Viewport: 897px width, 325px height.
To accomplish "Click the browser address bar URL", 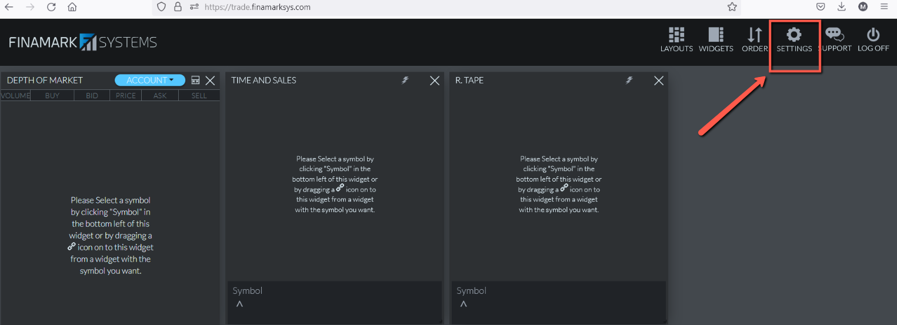I will [x=258, y=7].
